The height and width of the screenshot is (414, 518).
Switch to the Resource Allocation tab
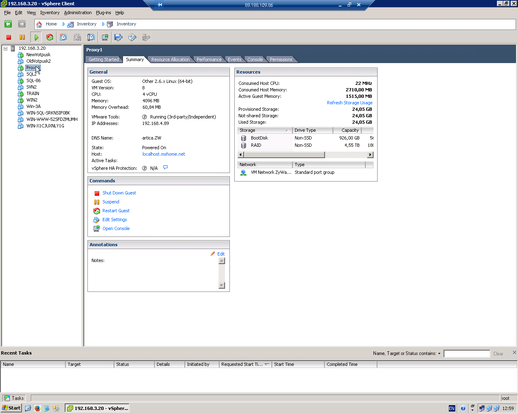click(x=170, y=59)
